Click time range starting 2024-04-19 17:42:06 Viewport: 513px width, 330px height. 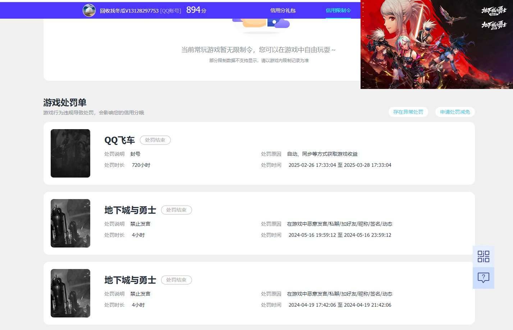(340, 305)
